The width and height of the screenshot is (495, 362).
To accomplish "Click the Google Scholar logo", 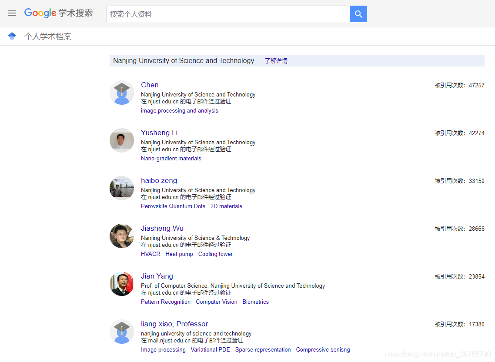I will pos(58,13).
